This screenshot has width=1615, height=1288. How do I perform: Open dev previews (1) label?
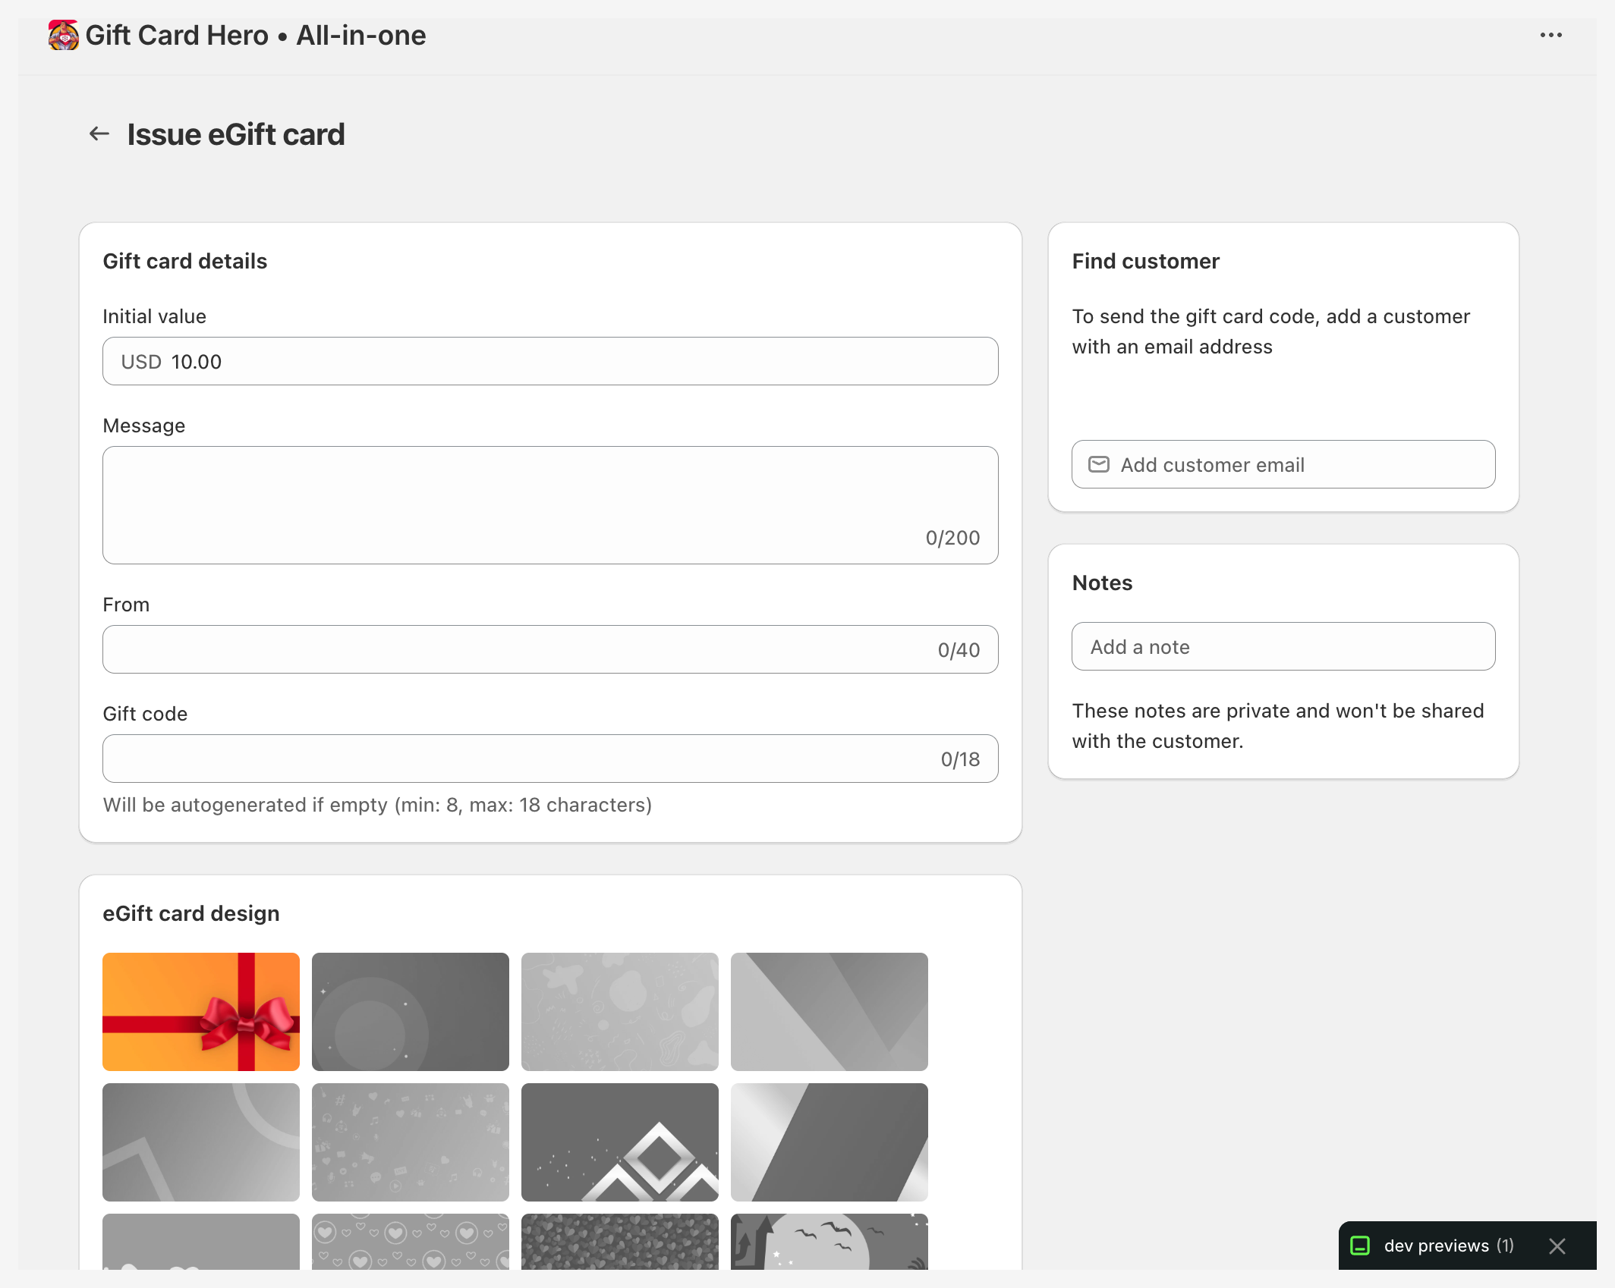[x=1448, y=1246]
